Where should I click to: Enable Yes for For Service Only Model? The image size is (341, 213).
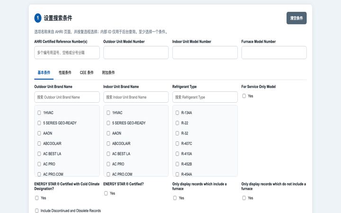tap(244, 96)
